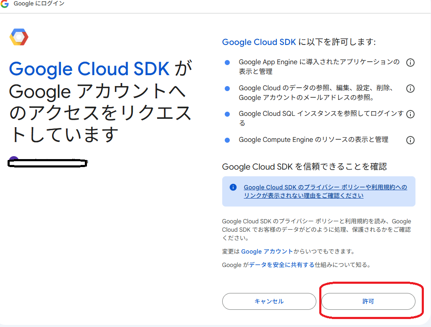This screenshot has width=431, height=327.
Task: Open info icon beside Google Cloud データ permission
Action: tap(410, 88)
